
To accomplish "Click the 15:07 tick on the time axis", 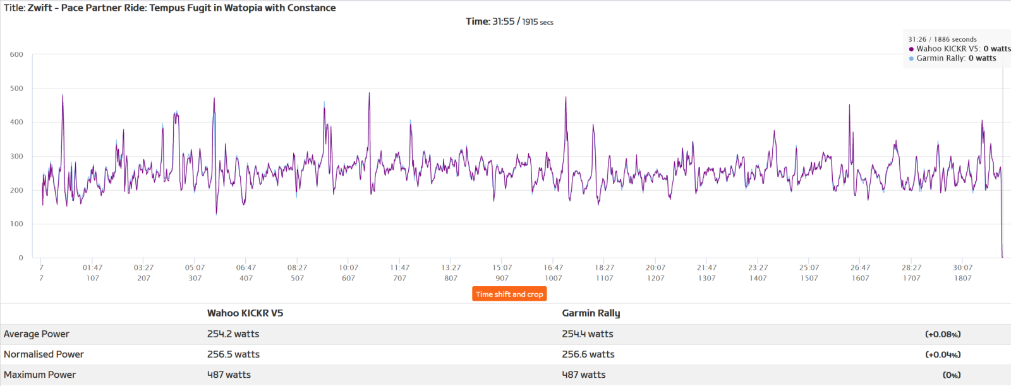I will pos(502,268).
